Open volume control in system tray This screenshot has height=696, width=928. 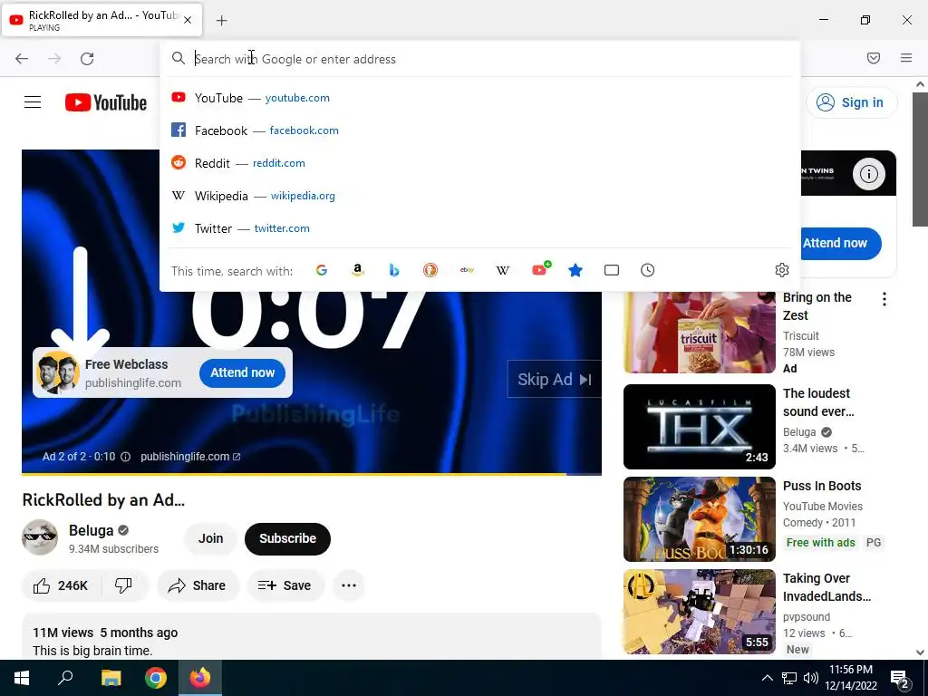pyautogui.click(x=811, y=678)
